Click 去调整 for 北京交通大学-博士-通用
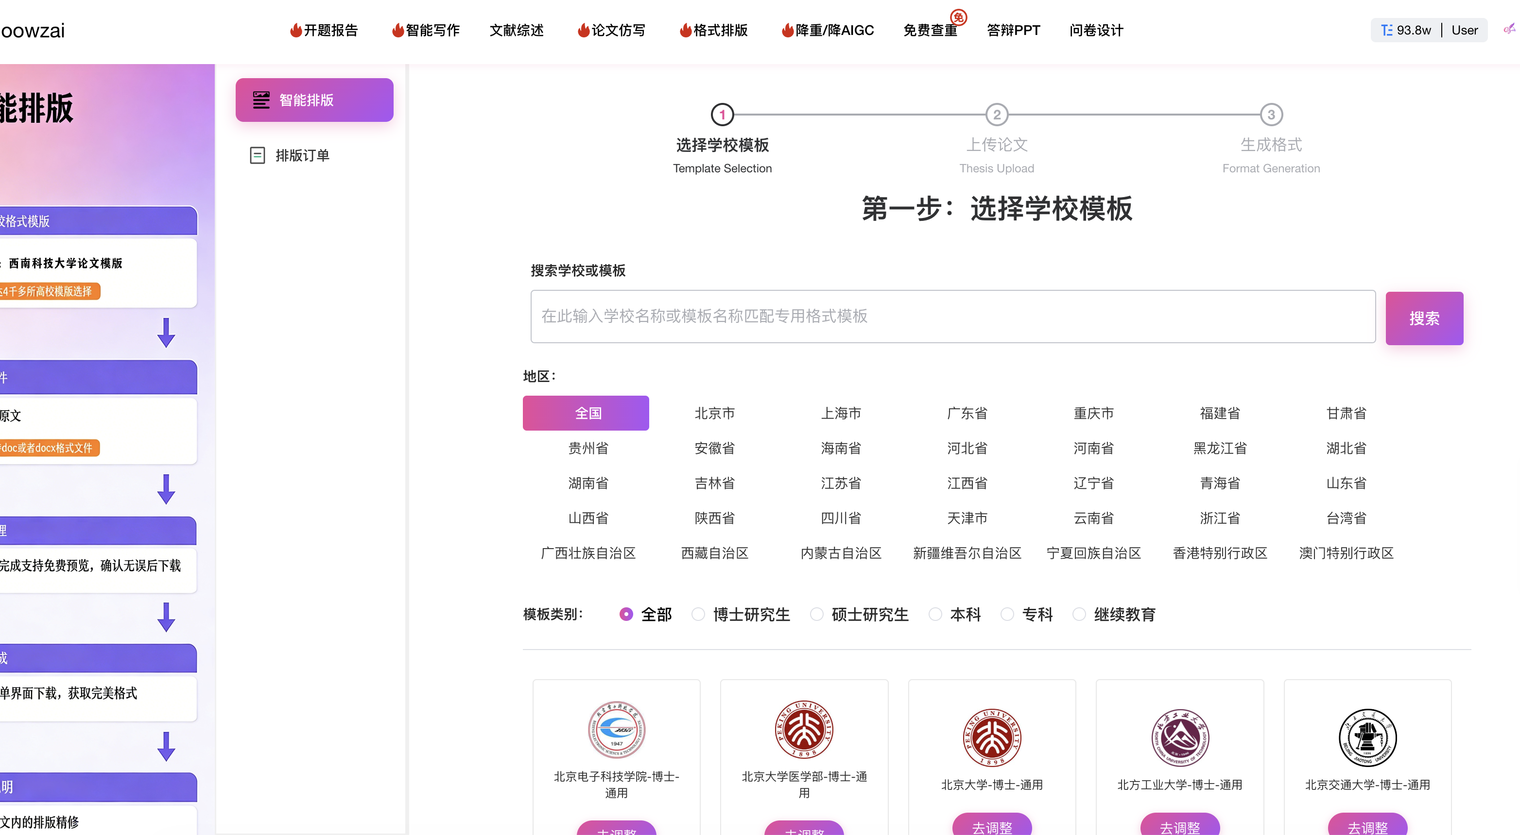 point(1368,824)
